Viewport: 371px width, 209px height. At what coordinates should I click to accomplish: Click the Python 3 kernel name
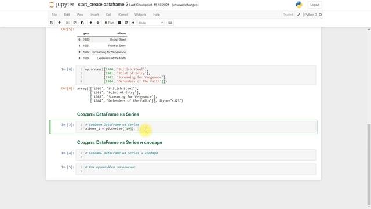(x=311, y=15)
